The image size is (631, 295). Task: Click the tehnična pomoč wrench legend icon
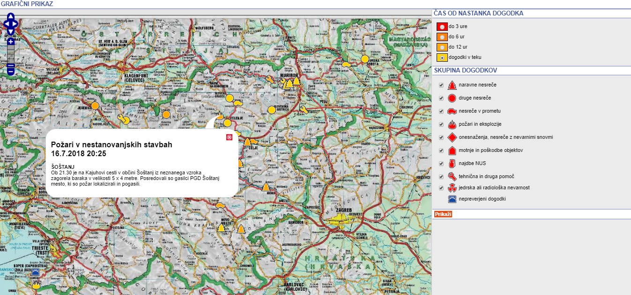tap(452, 176)
